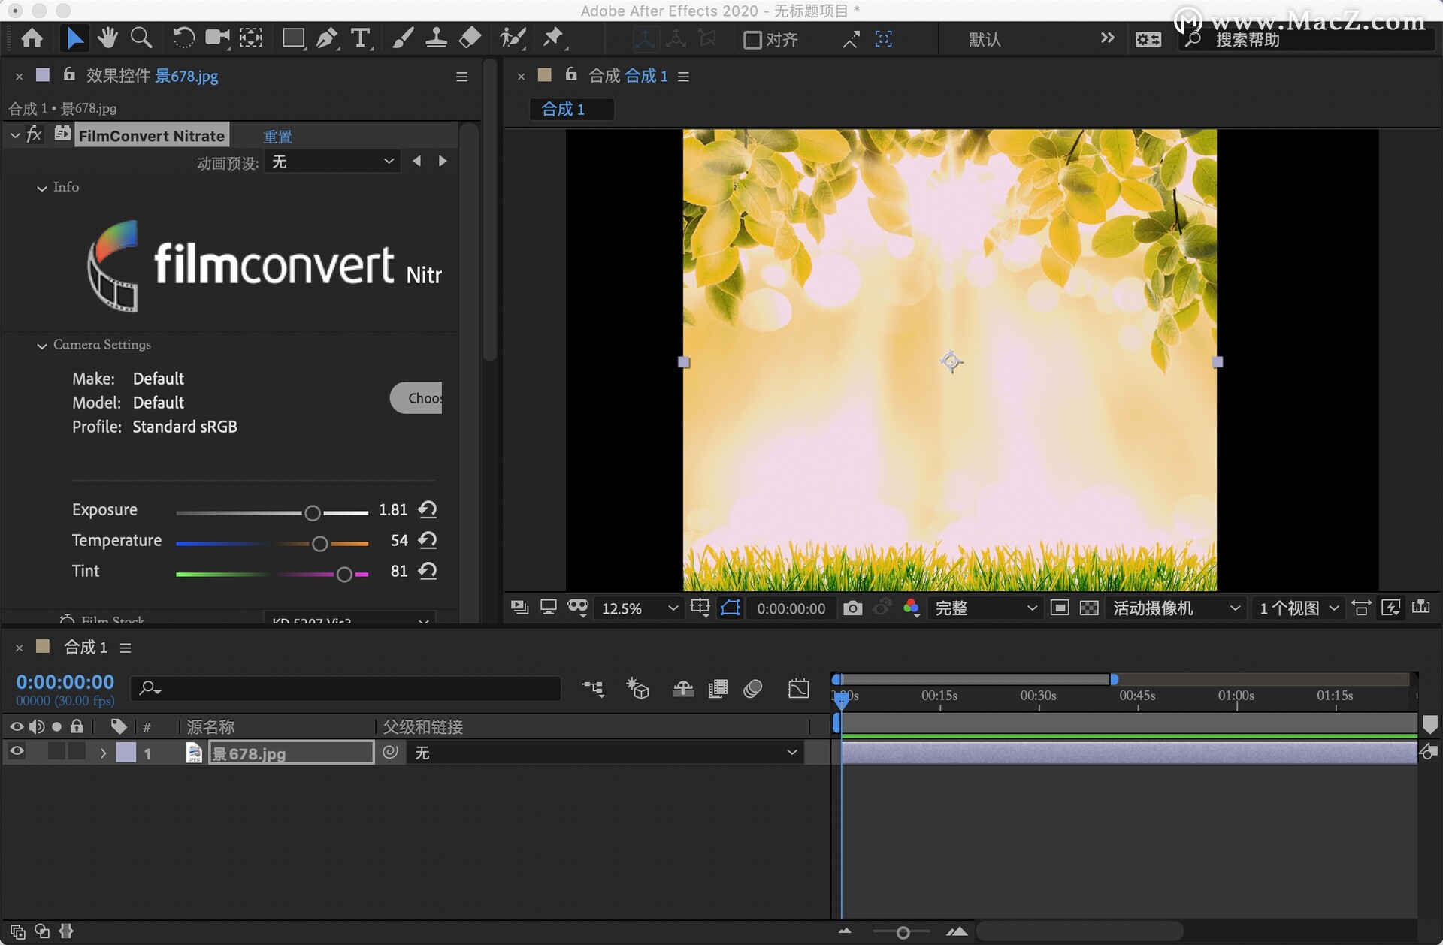Select the Pen tool
Image resolution: width=1443 pixels, height=945 pixels.
click(327, 38)
